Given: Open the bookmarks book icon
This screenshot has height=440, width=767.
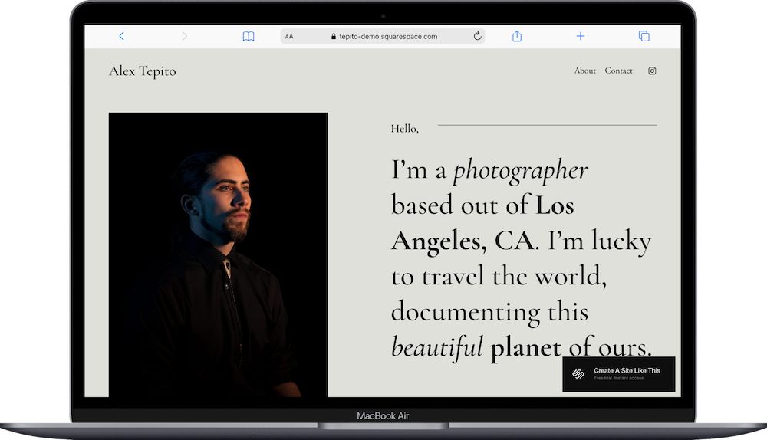Looking at the screenshot, I should point(249,36).
